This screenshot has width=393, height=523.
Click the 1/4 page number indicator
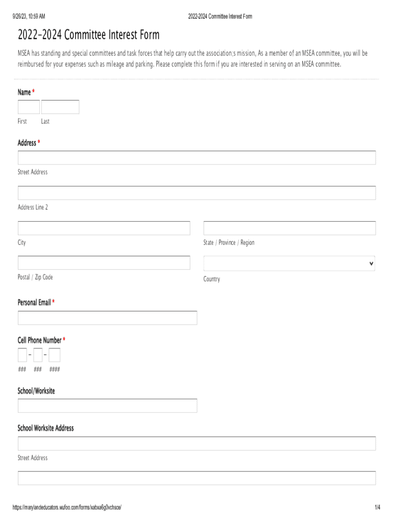377,507
